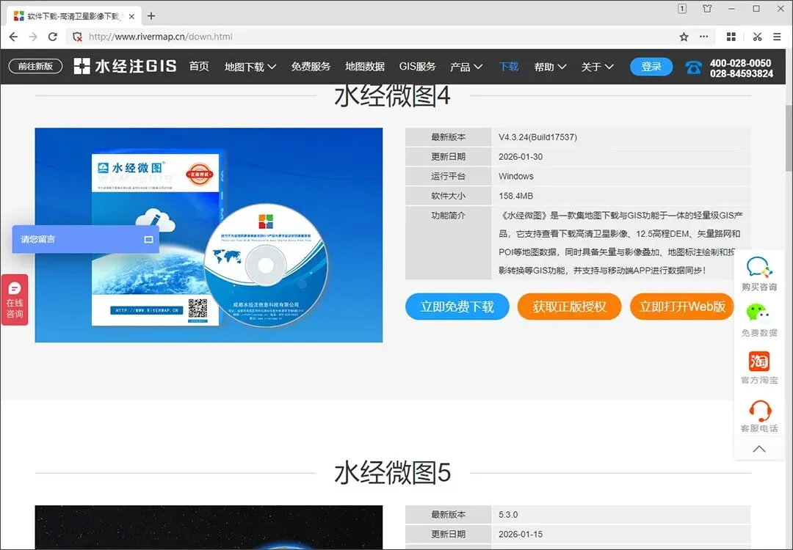Click the 客服电话 headset icon

[760, 410]
